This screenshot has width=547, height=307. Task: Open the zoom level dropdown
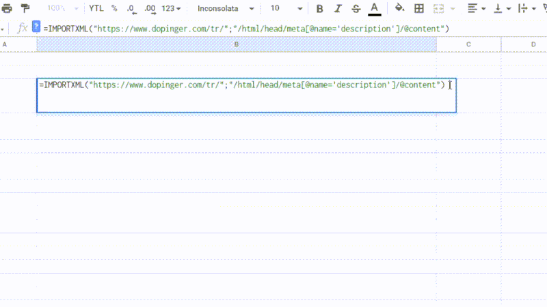point(63,8)
